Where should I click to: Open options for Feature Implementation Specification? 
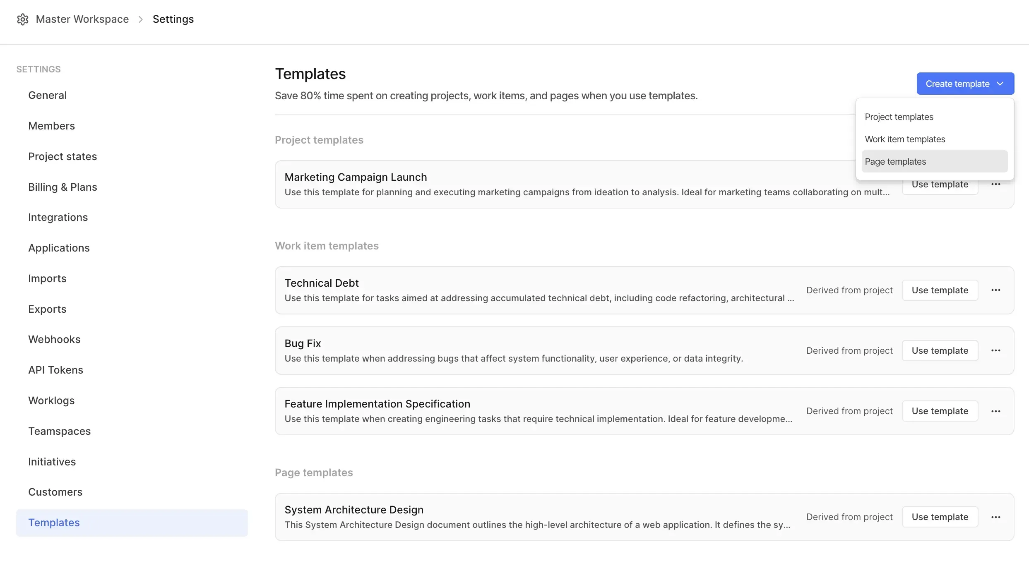click(x=996, y=411)
